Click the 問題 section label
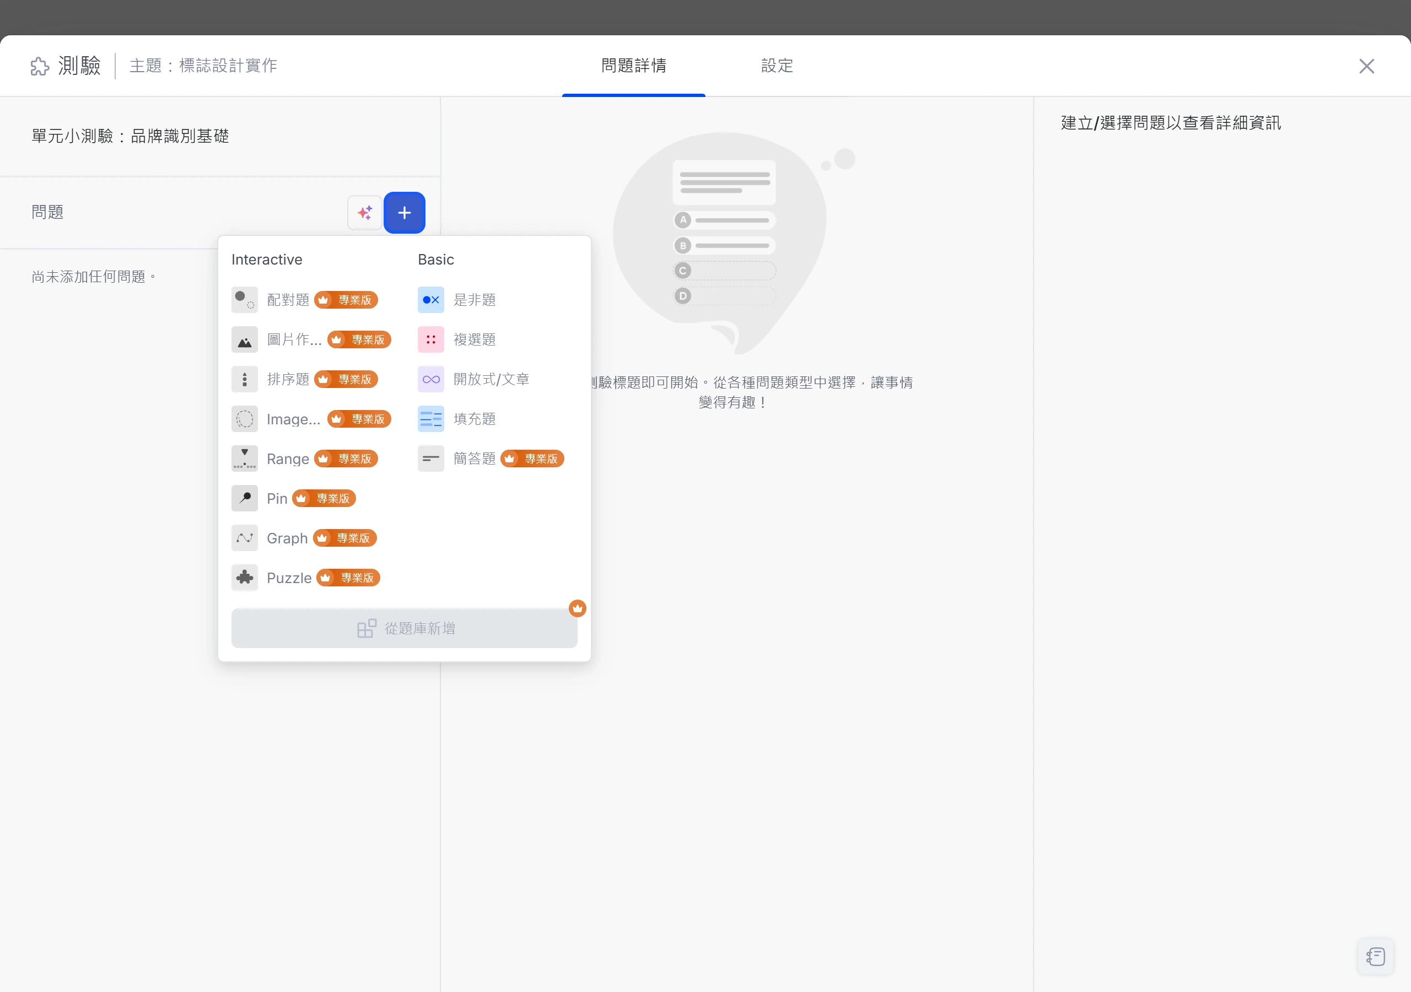Image resolution: width=1411 pixels, height=992 pixels. pos(47,212)
